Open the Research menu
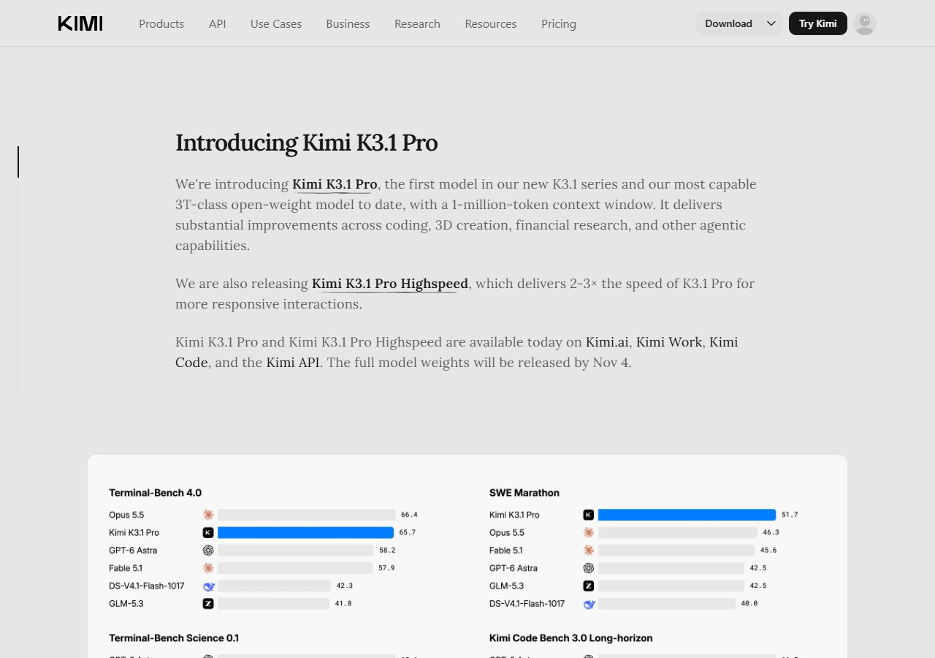 tap(417, 23)
